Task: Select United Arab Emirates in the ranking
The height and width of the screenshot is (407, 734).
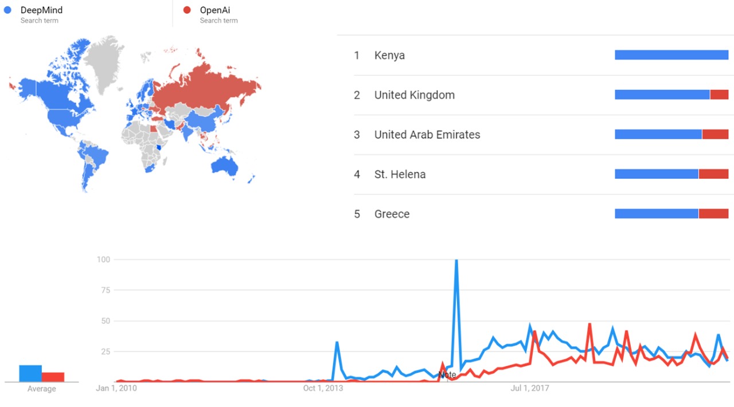Action: (x=427, y=135)
